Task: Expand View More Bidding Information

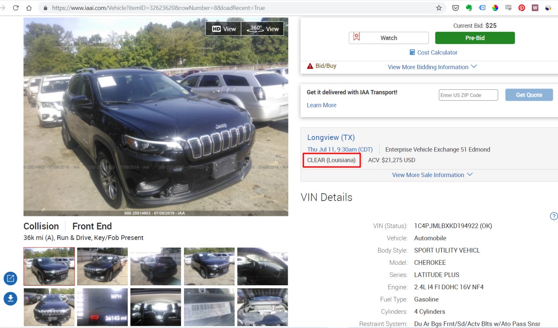Action: point(432,67)
